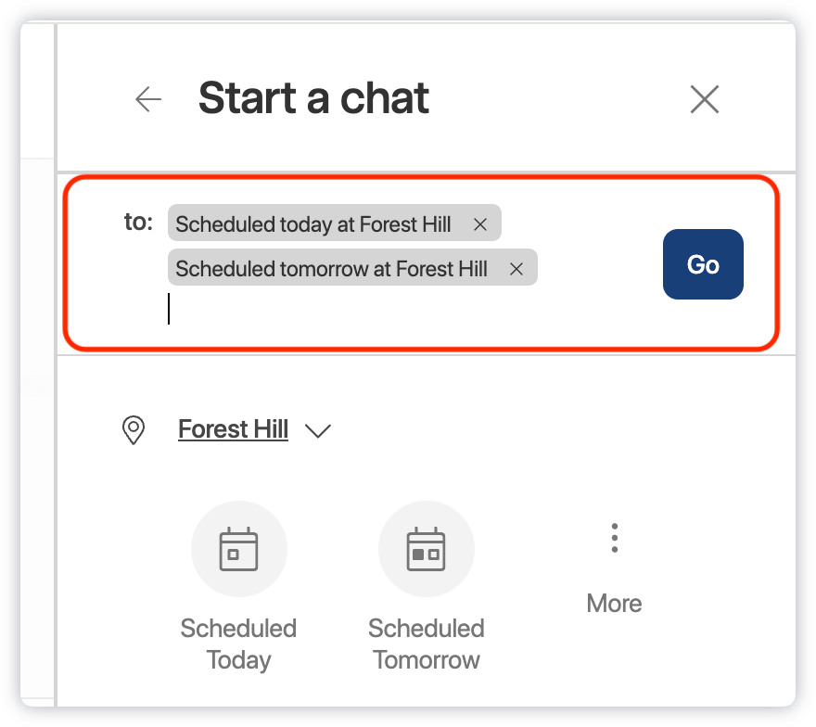Click the 'More' text label
Viewport: 816px width, 727px height.
pos(614,604)
